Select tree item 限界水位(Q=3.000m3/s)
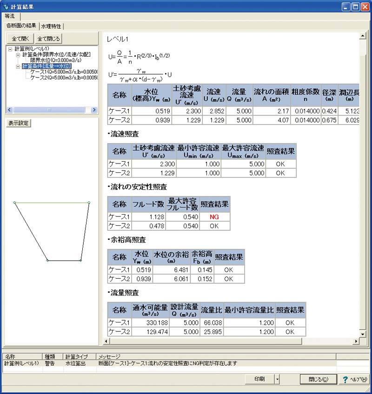 [56, 60]
